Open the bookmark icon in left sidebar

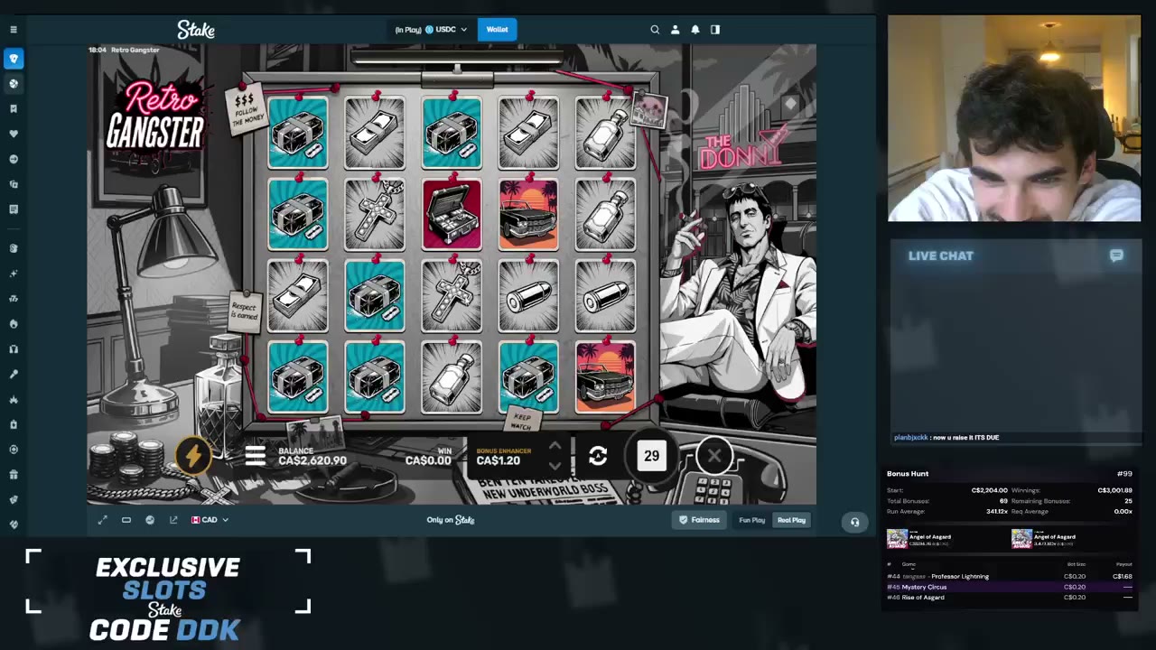14,108
